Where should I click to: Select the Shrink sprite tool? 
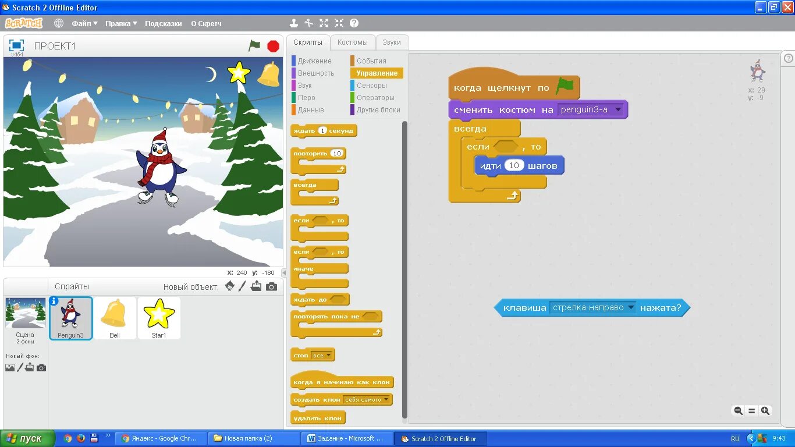(x=339, y=23)
